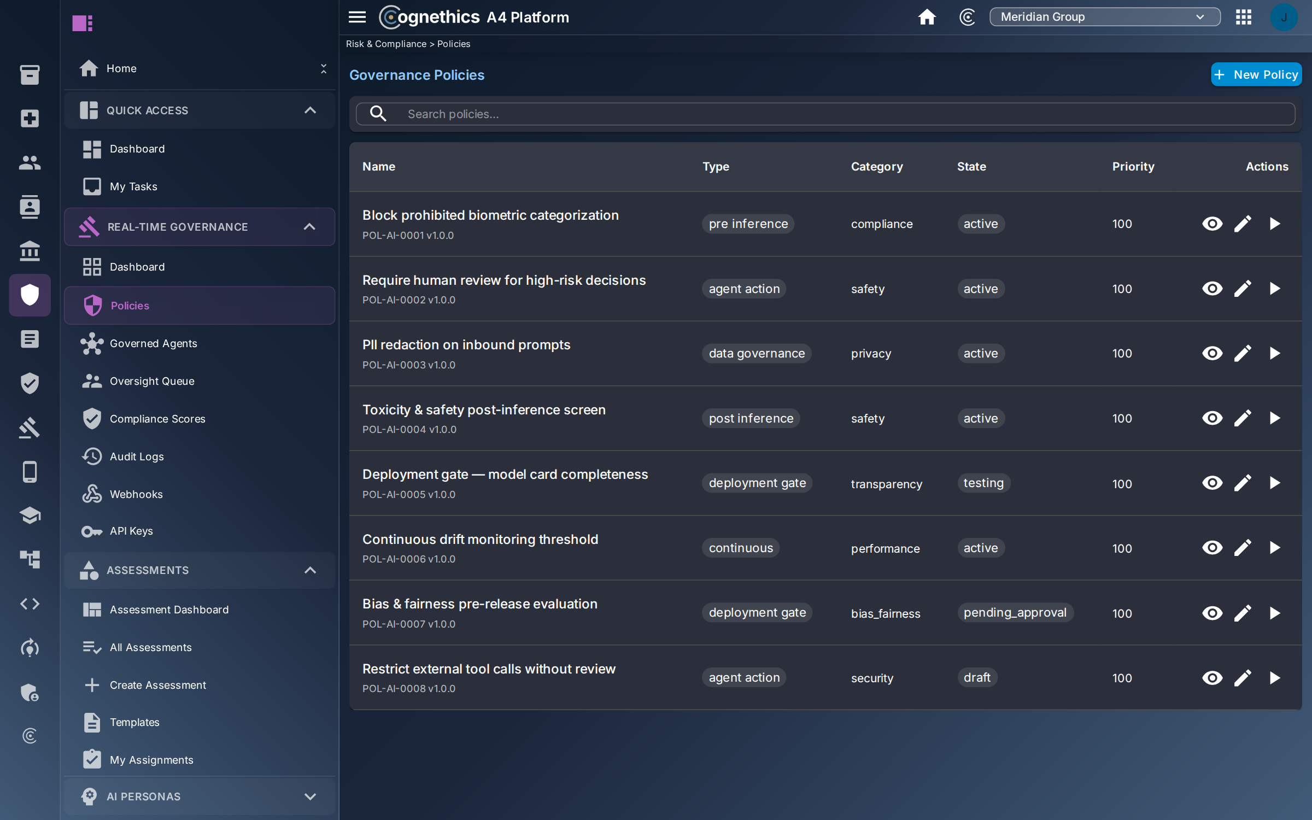The image size is (1312, 820).
Task: Focus the Search policies field
Action: click(x=825, y=114)
